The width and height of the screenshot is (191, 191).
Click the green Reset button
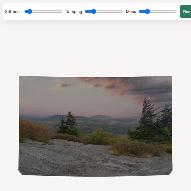[x=185, y=11]
